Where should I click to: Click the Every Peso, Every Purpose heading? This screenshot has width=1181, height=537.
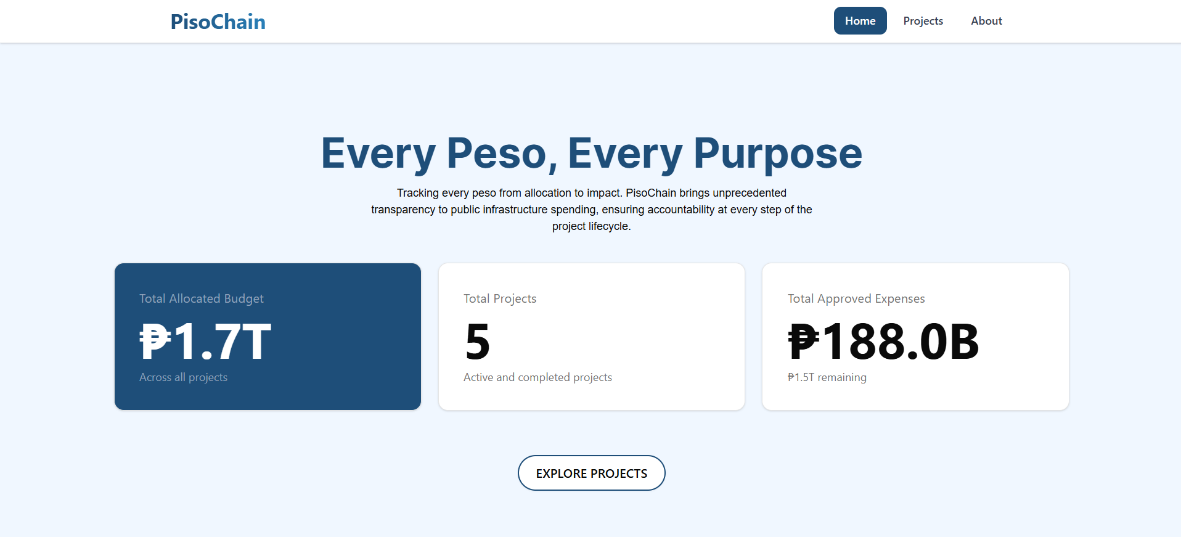click(591, 153)
